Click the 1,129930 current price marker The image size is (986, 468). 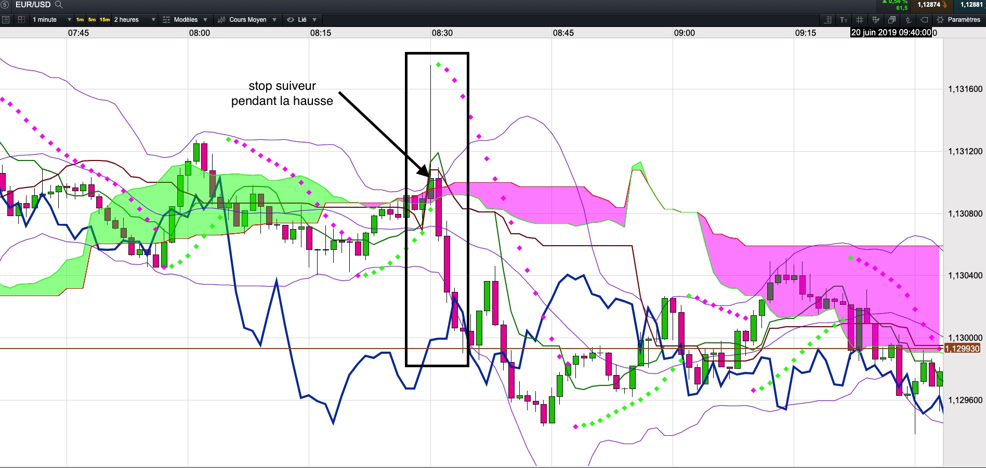(x=962, y=349)
